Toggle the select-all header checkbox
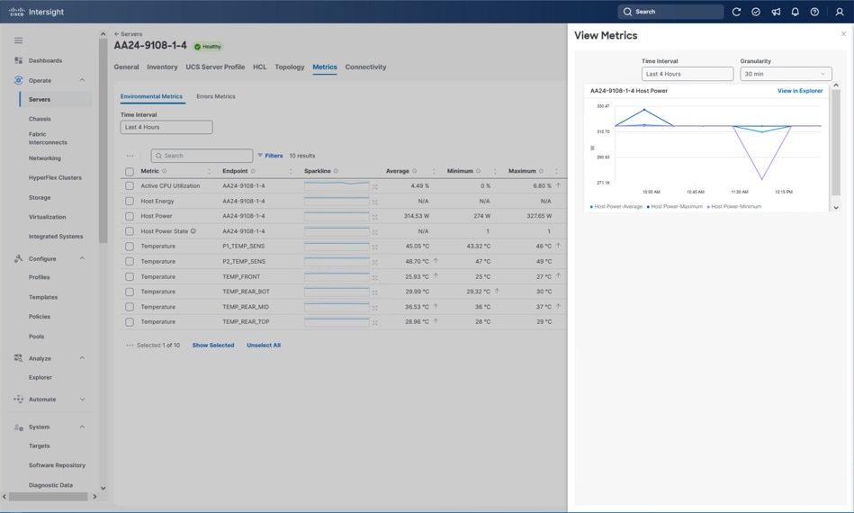This screenshot has height=513, width=854. point(130,171)
